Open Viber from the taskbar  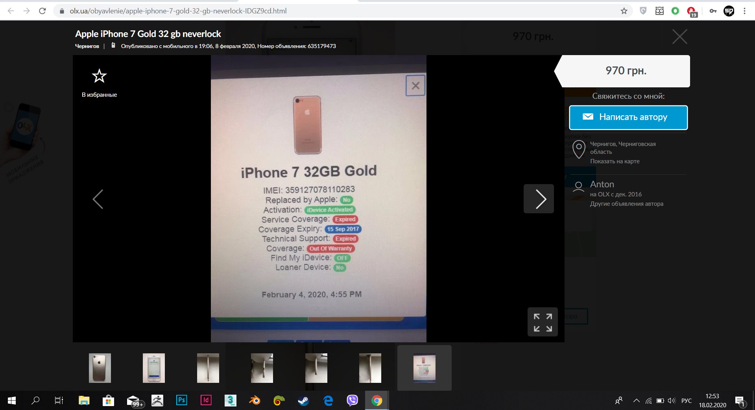352,401
